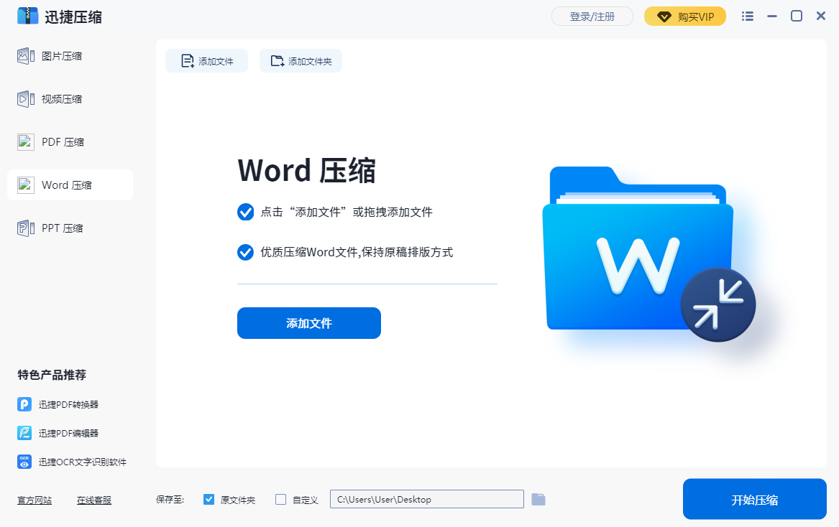Viewport: 839px width, 527px height.
Task: Toggle the 原文件夹 checkbox off
Action: (208, 499)
